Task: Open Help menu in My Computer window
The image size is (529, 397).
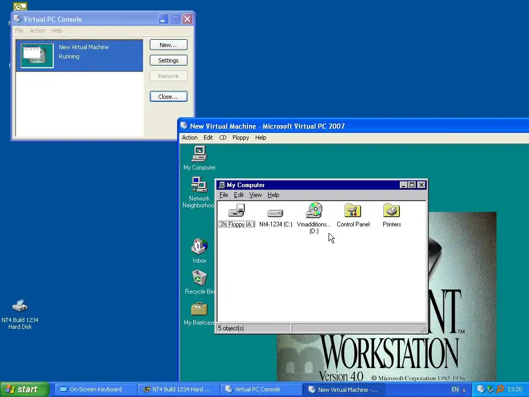Action: click(x=273, y=195)
